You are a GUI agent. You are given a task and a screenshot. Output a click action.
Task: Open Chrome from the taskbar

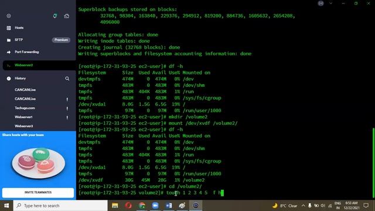pyautogui.click(x=142, y=206)
